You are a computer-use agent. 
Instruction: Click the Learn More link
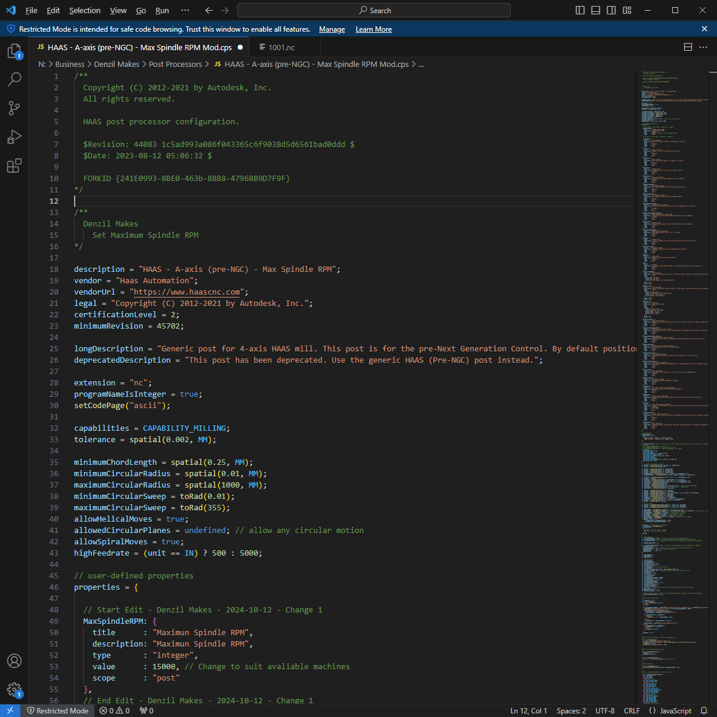[x=373, y=29]
